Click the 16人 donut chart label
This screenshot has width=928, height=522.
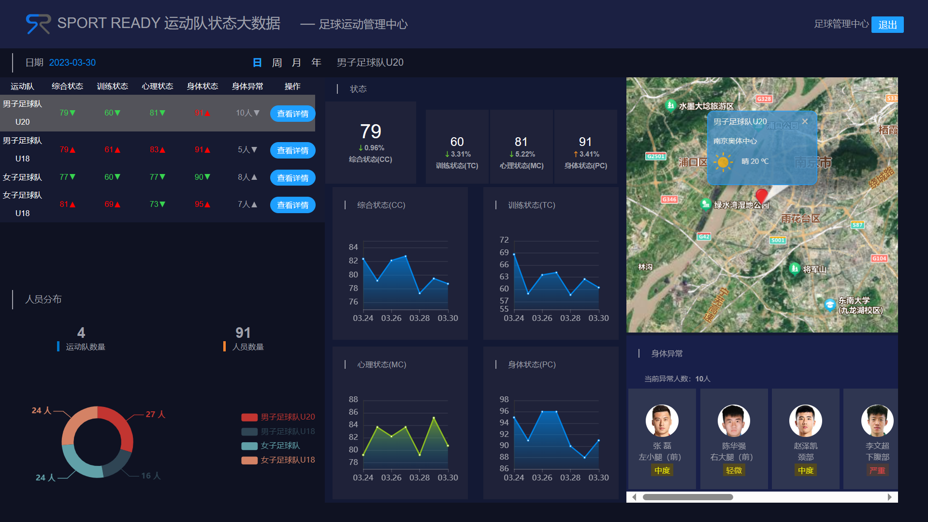click(150, 476)
